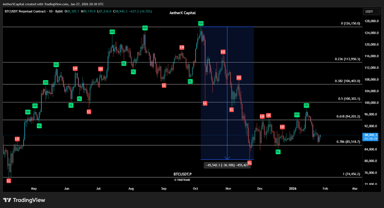Screen dimensions: 384x208
Task: Click the Feb label on time axis
Action: click(325, 189)
